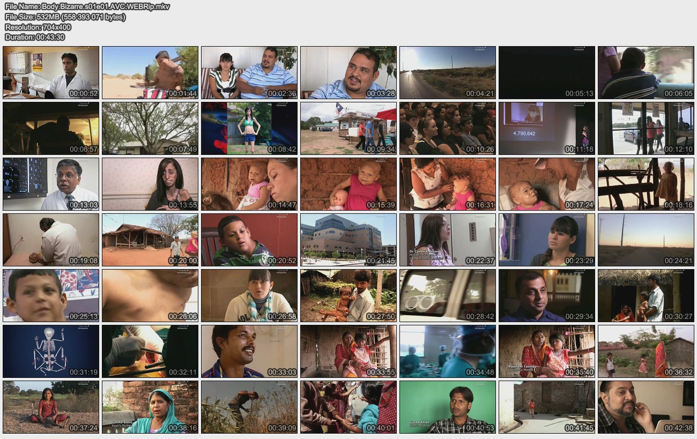
Task: Select the bare tree thumbnail at 00:07:49
Action: pos(150,128)
